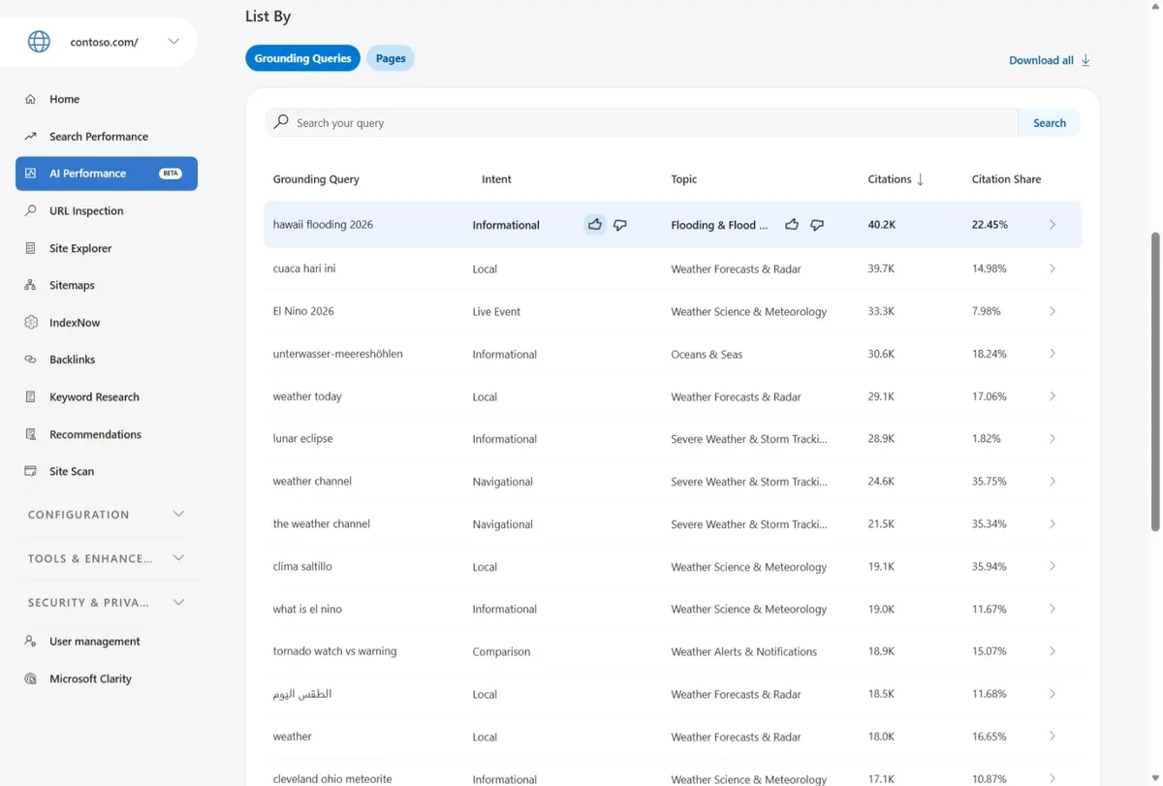Click the Oceans & Seas topic cell
Viewport: 1163px width, 786px height.
click(707, 354)
